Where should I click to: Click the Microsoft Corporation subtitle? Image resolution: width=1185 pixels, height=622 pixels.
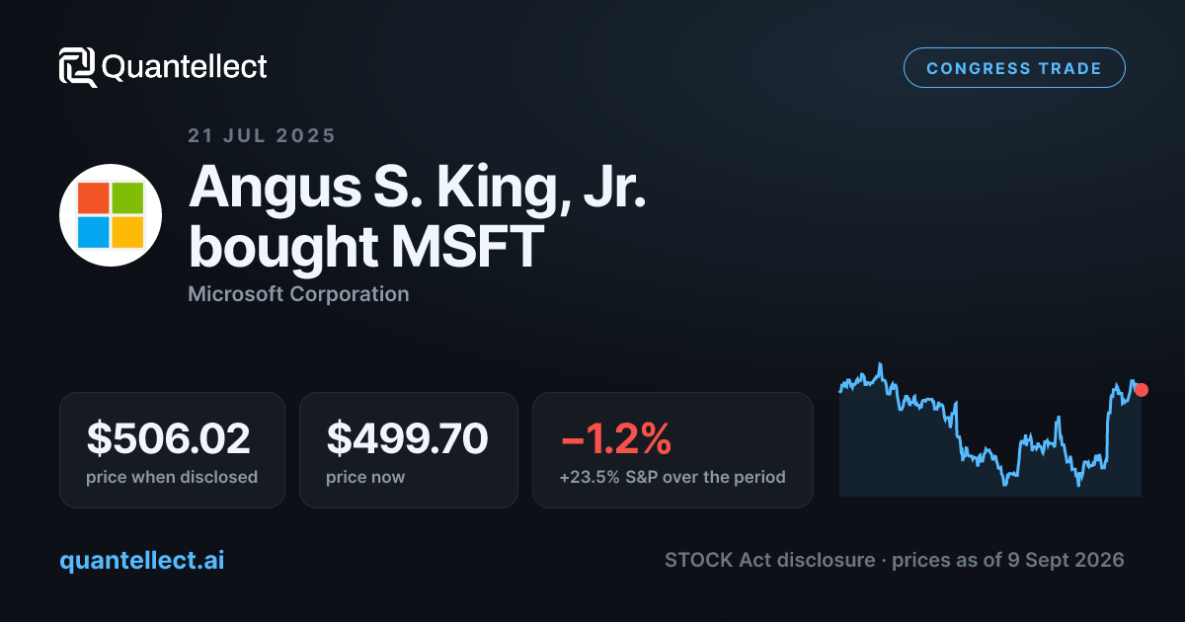tap(298, 294)
